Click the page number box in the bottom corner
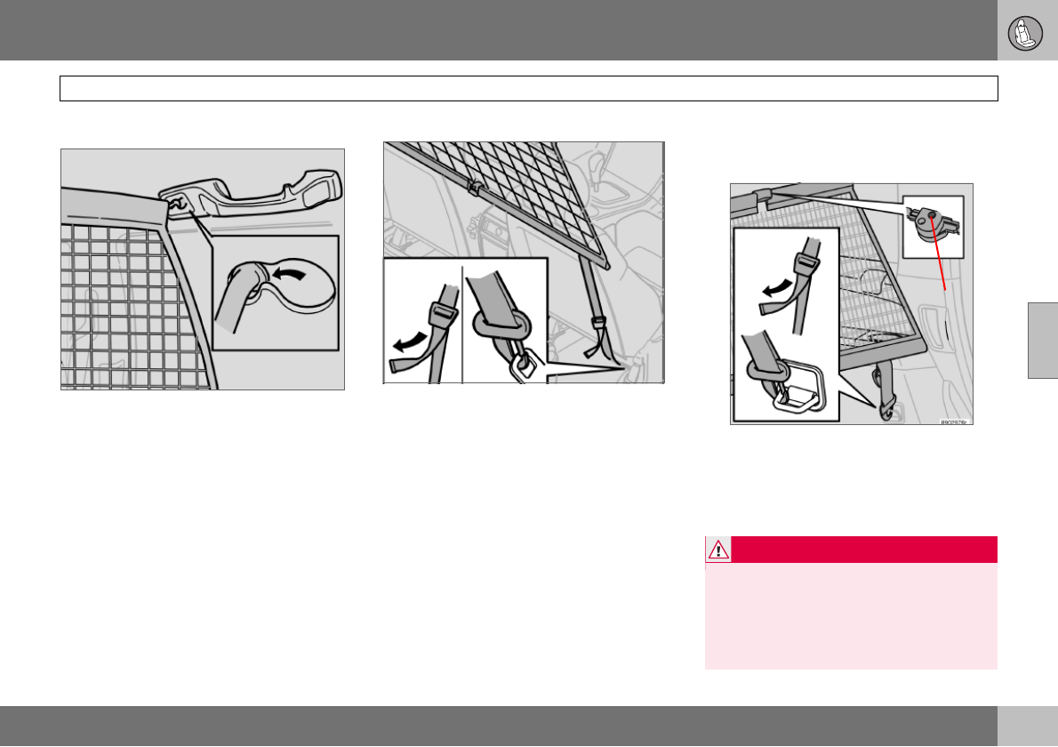Viewport: 1058px width, 747px height. click(1027, 726)
